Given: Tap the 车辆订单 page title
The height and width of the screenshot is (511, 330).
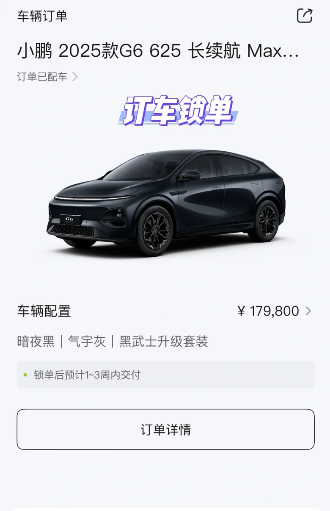Looking at the screenshot, I should 42,16.
